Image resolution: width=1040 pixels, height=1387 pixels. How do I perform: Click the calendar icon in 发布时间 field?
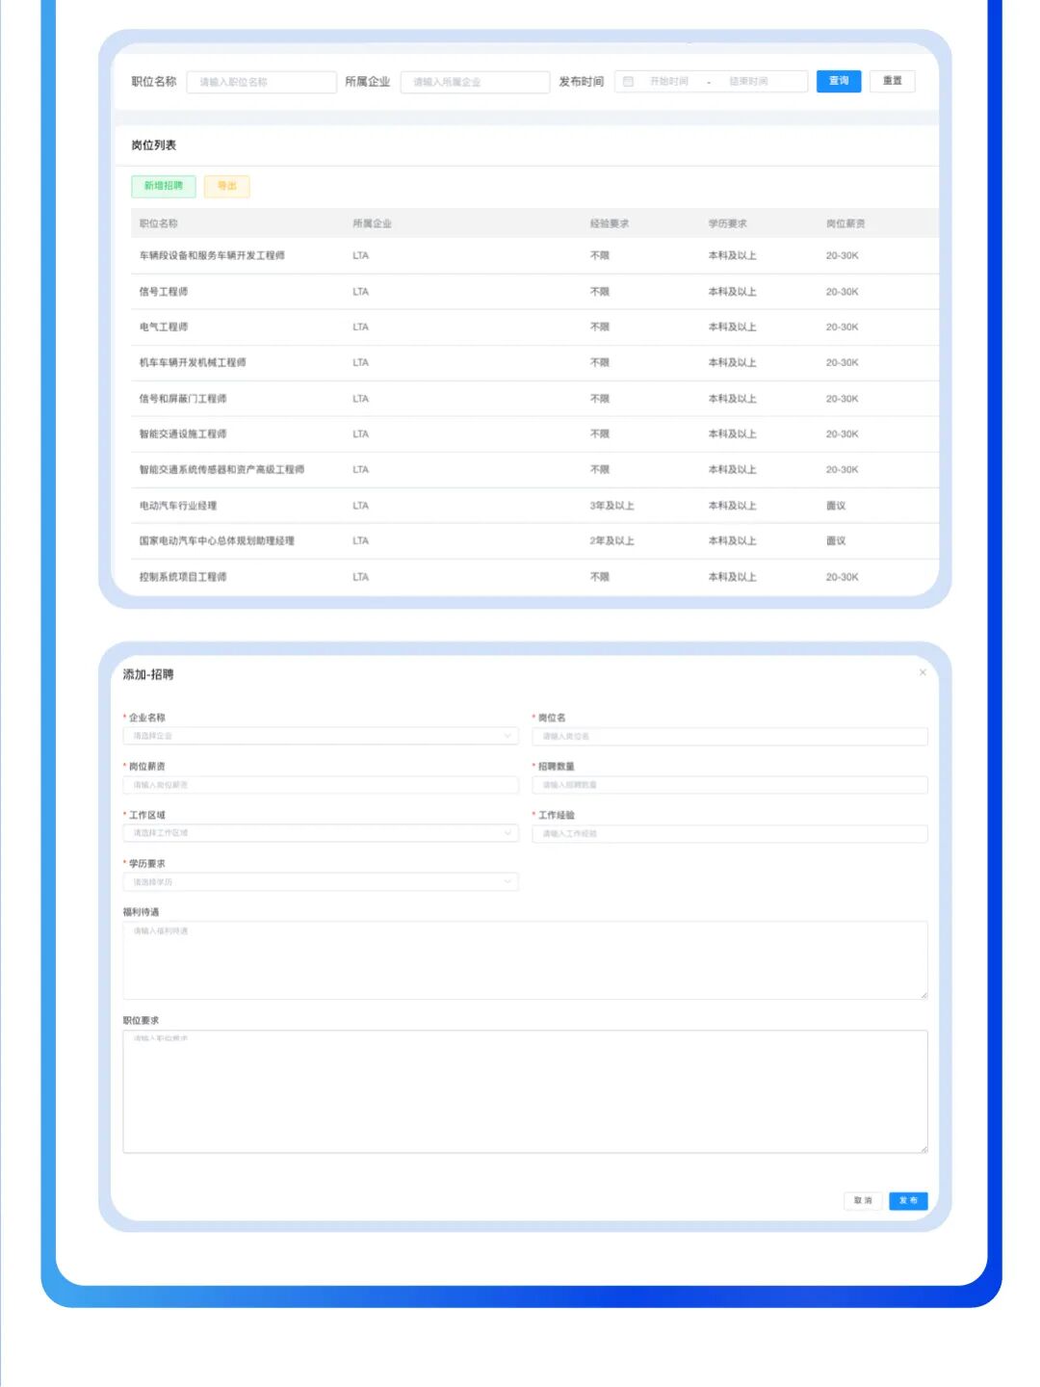(628, 82)
